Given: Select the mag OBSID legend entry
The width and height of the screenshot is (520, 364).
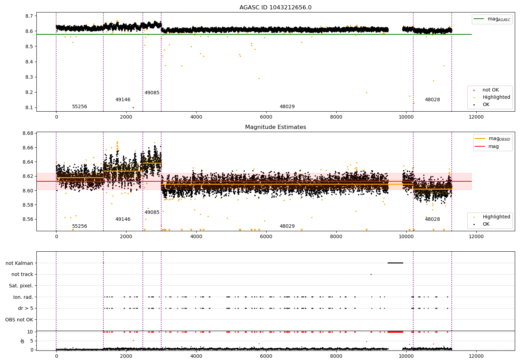Looking at the screenshot, I should (493, 139).
